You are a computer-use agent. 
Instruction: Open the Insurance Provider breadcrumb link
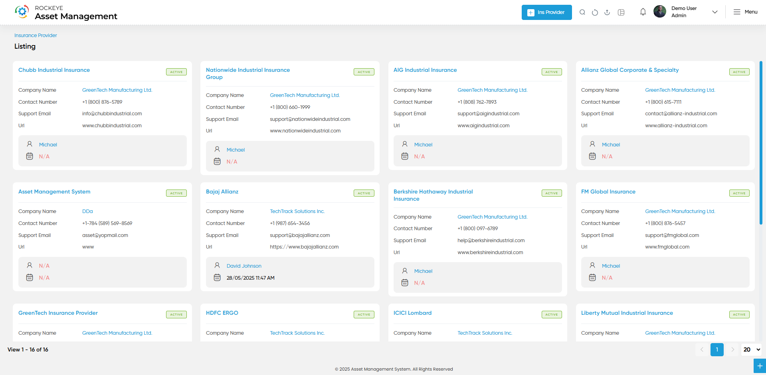click(x=36, y=36)
